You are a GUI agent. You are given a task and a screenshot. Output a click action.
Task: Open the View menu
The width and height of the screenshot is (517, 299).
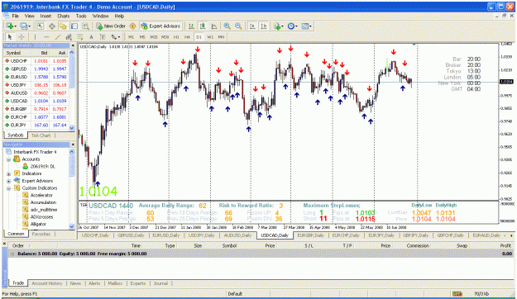29,16
